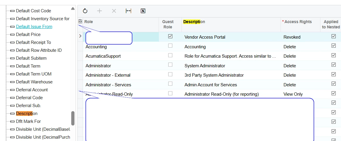Click the field icon beside Default Price

pyautogui.click(x=12, y=35)
